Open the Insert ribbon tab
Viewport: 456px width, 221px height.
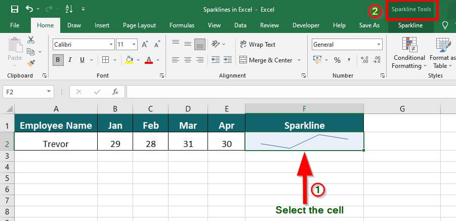(102, 25)
